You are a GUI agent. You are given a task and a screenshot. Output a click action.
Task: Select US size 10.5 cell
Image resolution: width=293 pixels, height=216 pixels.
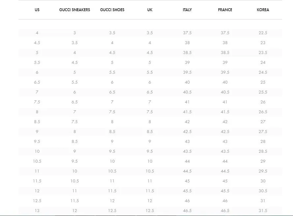coord(37,161)
